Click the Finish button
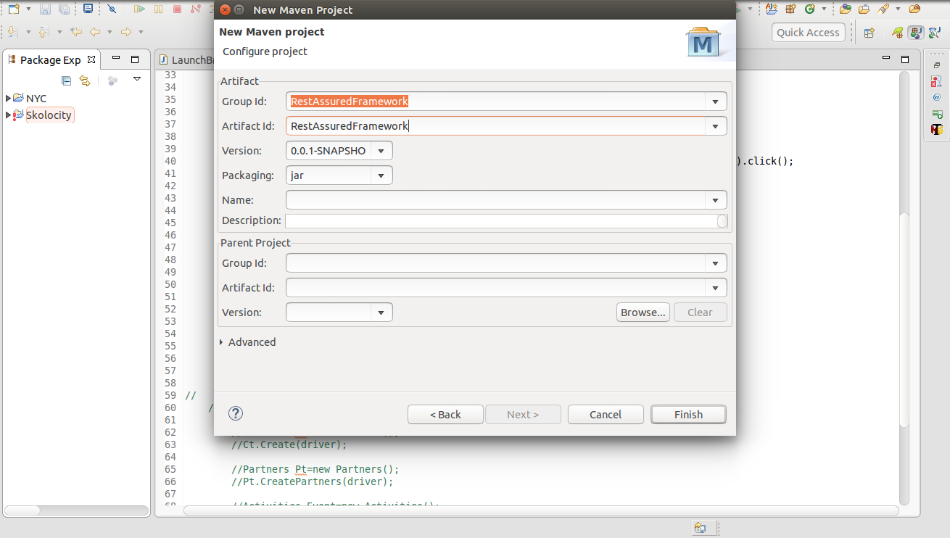 (x=688, y=415)
